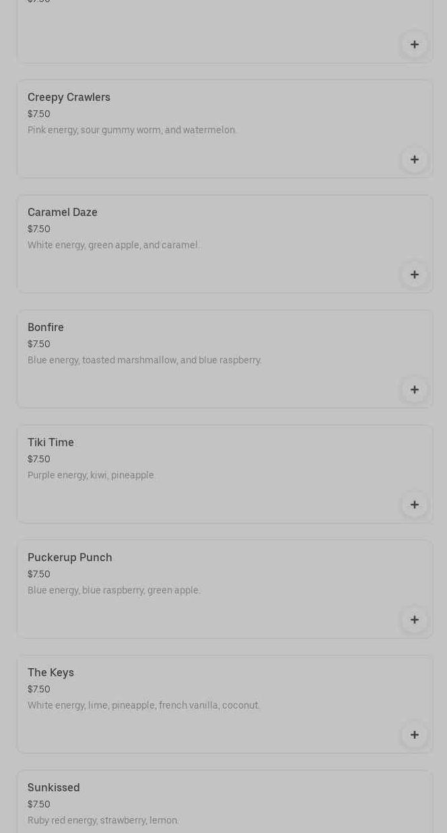Click the White energy, green apple, caramel description

coord(114,245)
